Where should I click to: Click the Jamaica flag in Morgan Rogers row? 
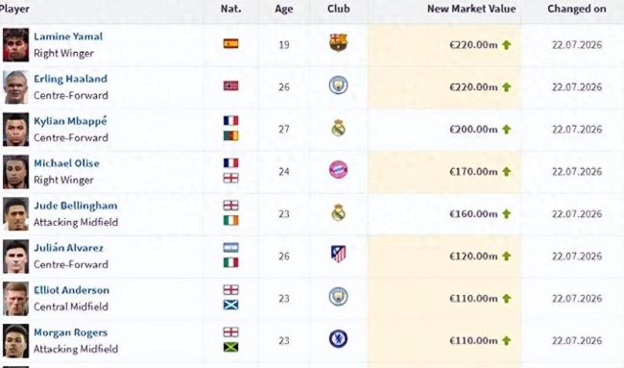coord(230,347)
